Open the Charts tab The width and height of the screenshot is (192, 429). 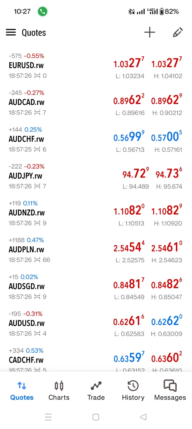click(x=59, y=391)
